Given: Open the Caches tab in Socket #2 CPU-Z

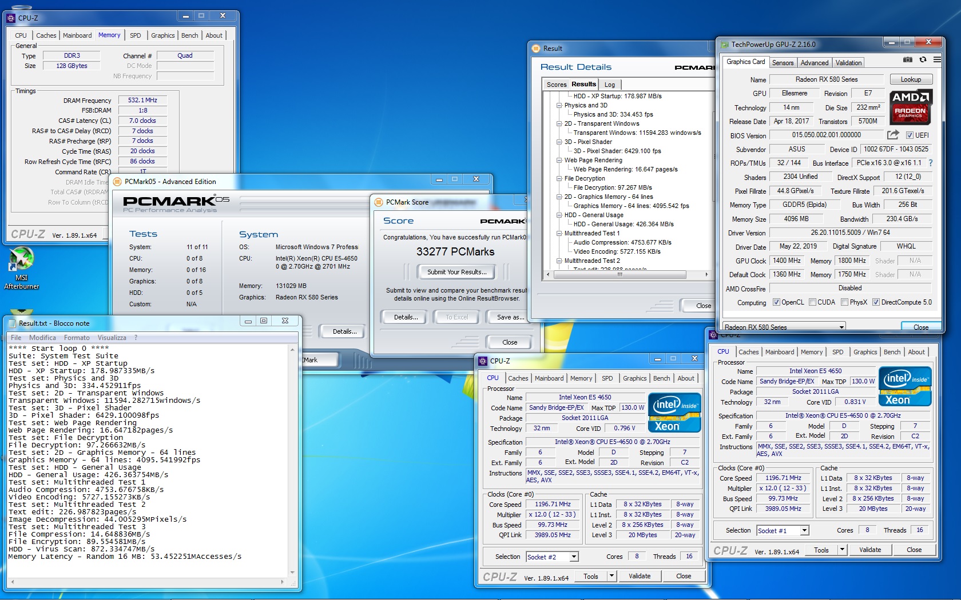Looking at the screenshot, I should click(518, 378).
